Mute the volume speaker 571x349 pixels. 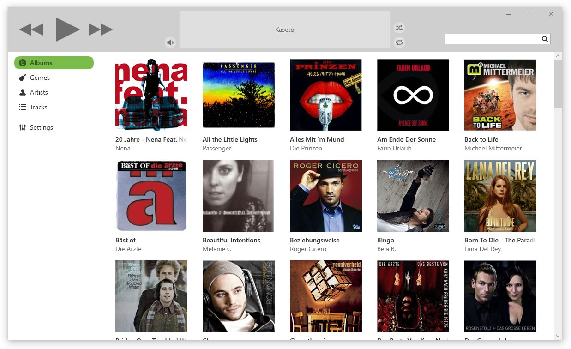tap(170, 42)
